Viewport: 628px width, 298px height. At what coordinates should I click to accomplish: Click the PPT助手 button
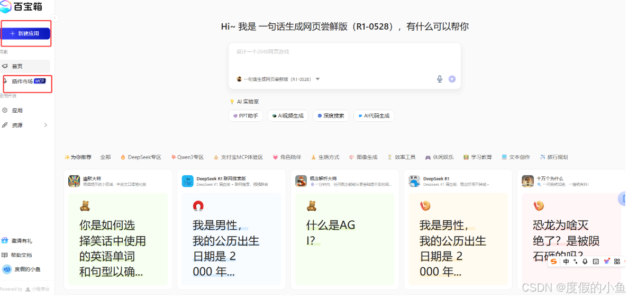(x=246, y=116)
